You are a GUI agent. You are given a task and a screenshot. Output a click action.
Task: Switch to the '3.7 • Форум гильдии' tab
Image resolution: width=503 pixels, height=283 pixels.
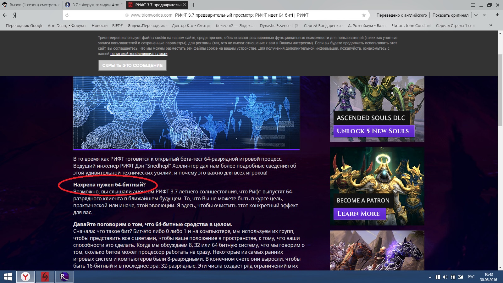(x=94, y=5)
